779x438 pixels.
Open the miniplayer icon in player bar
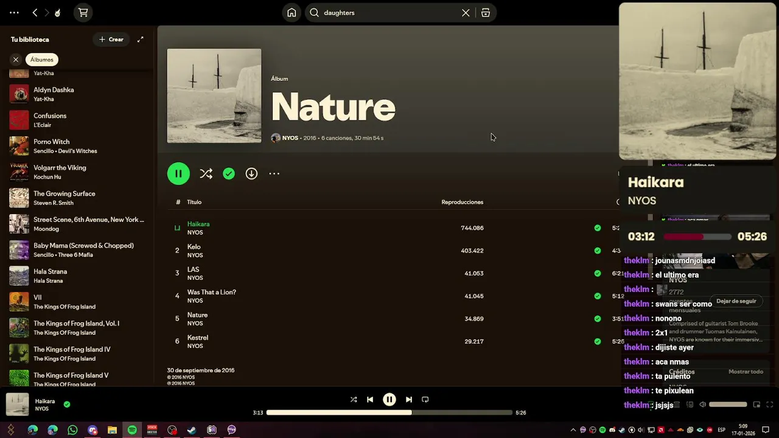756,405
